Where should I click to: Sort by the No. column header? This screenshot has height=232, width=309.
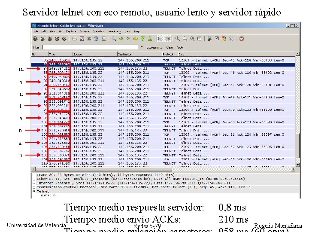pos(40,54)
